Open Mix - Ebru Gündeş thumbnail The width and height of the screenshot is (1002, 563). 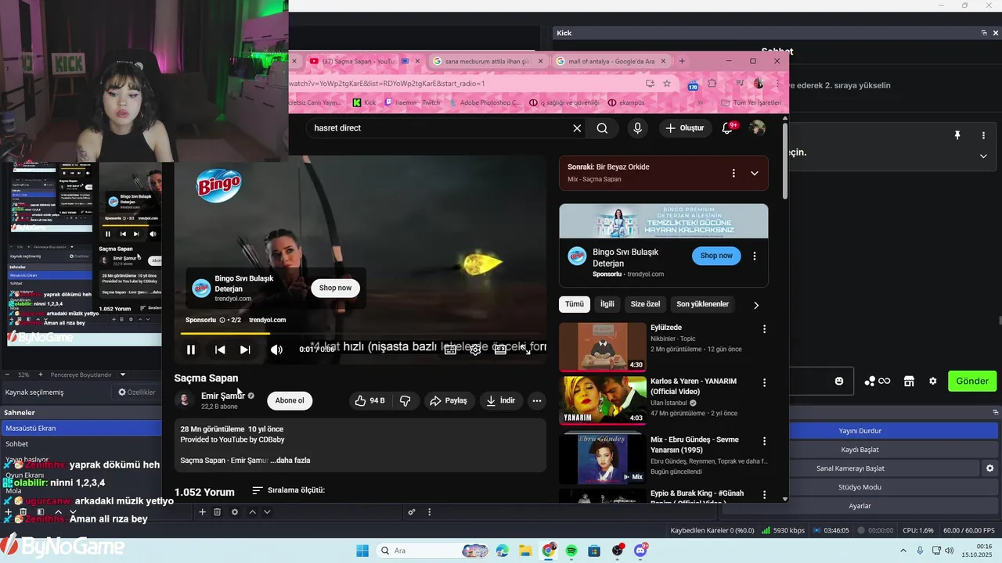pyautogui.click(x=603, y=459)
